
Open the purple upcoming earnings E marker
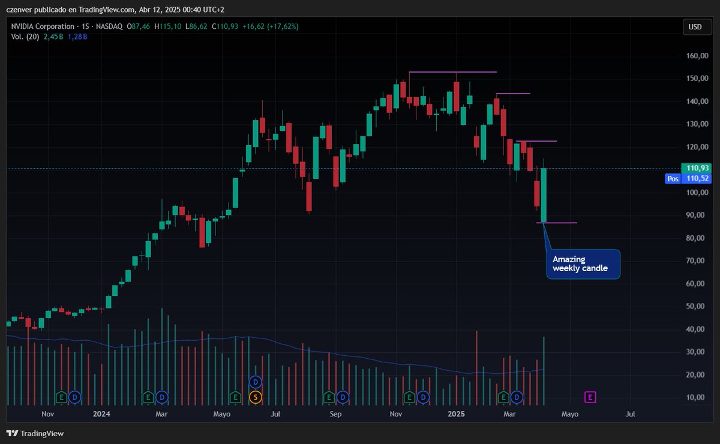pos(590,397)
